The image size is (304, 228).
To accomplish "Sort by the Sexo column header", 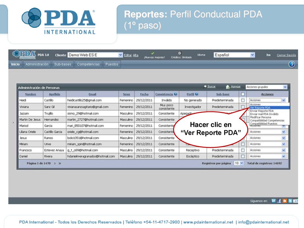I will click(126, 94).
